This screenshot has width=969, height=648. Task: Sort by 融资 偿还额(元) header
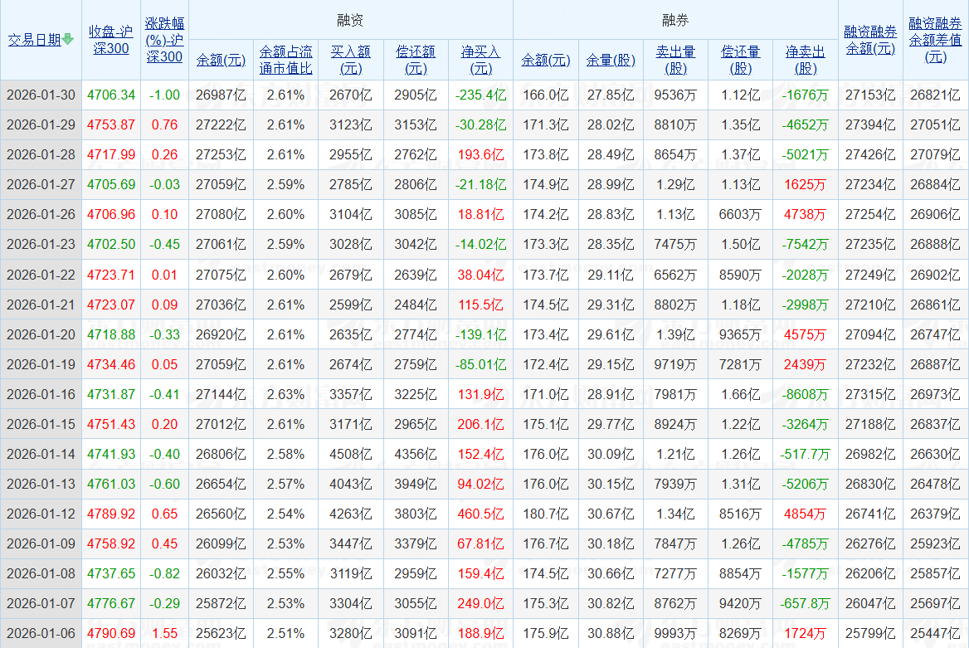click(416, 60)
